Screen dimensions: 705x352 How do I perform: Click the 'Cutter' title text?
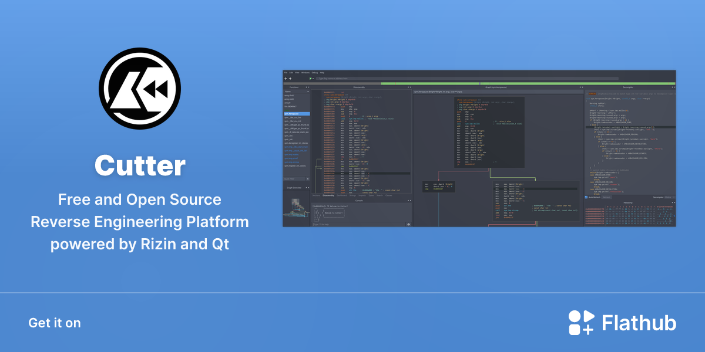tap(140, 166)
